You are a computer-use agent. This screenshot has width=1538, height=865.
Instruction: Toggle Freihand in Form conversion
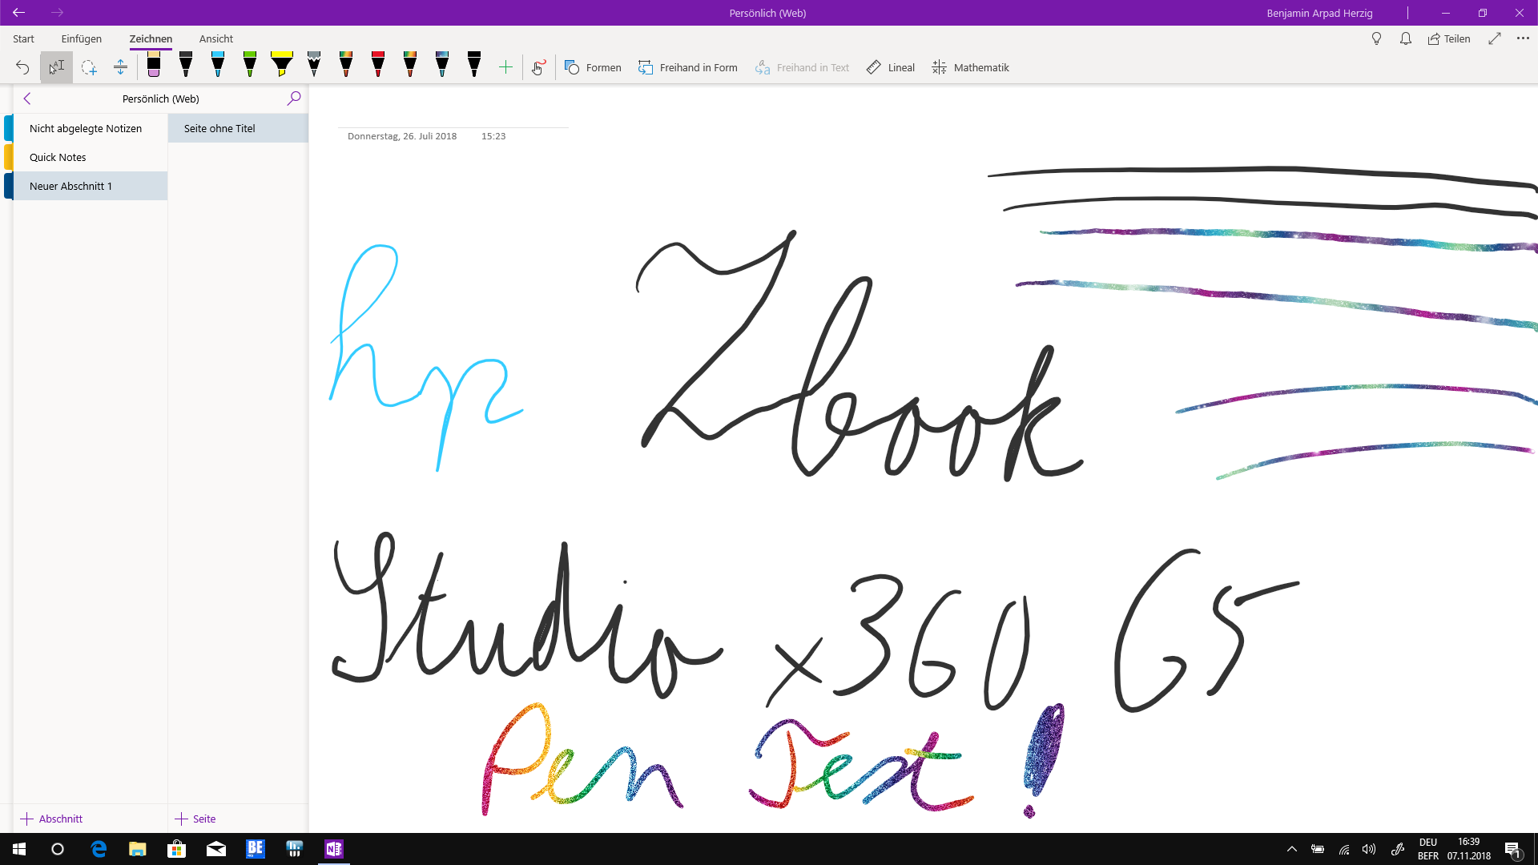687,68
